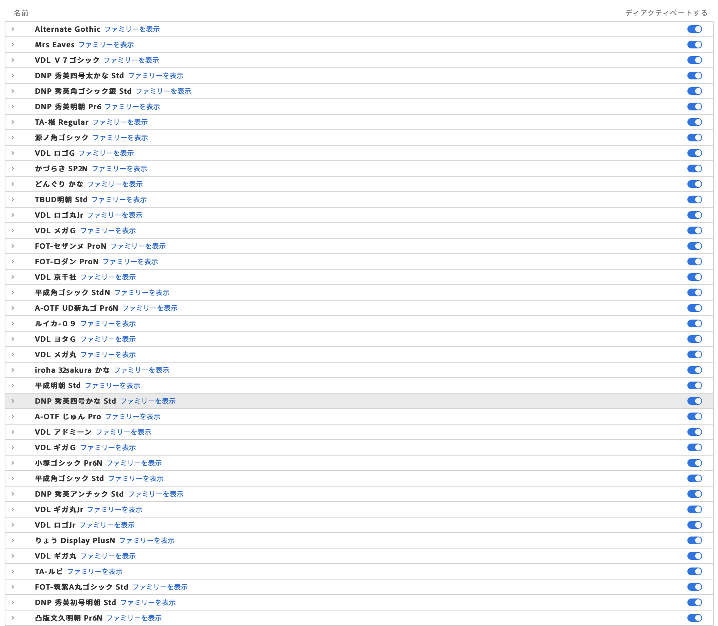The height and width of the screenshot is (626, 718).
Task: Expand the 凸版文久明朝 Pr6N row
Action: pyautogui.click(x=13, y=618)
